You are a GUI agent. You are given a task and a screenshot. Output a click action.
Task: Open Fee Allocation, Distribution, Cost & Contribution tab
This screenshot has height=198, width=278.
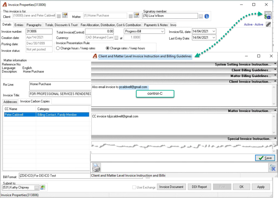(111, 25)
